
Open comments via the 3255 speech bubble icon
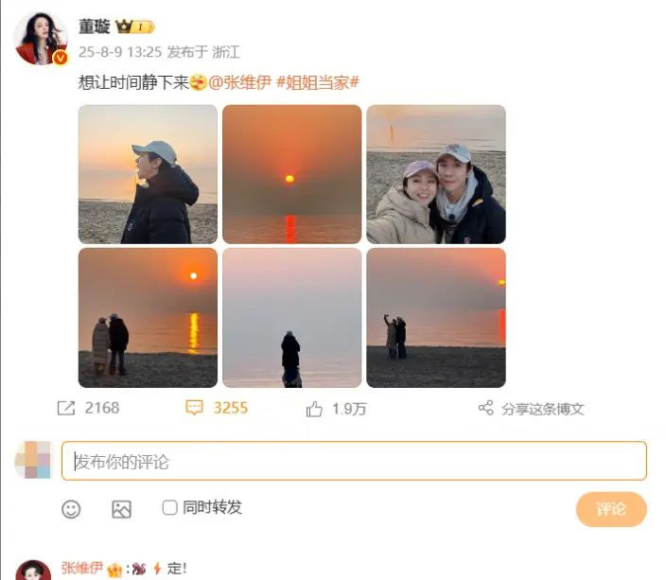pyautogui.click(x=194, y=408)
